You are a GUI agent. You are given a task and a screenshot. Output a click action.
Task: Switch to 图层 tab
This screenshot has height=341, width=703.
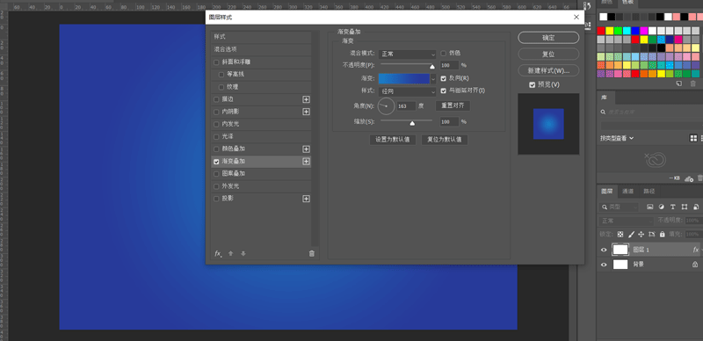point(606,191)
